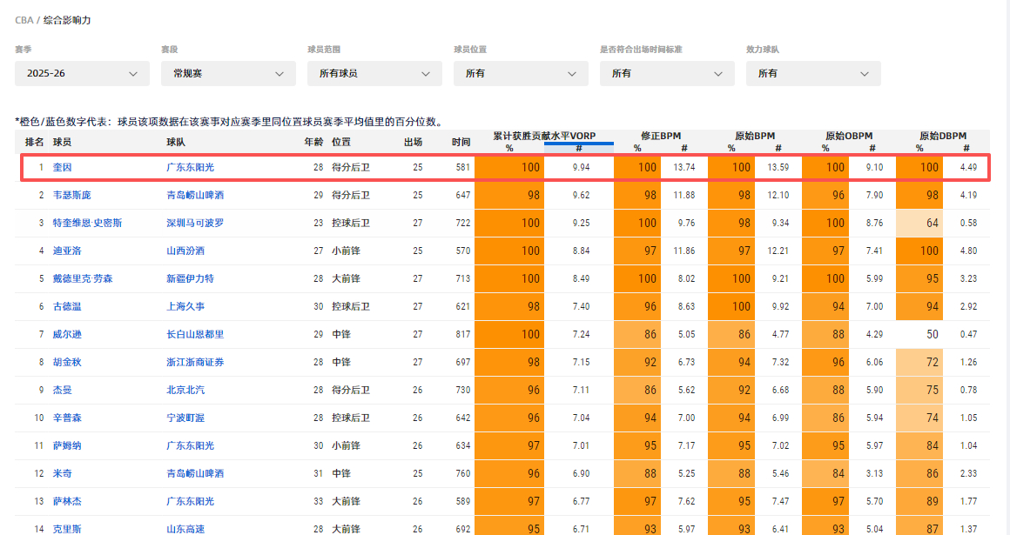
Task: Open the 是否符合出场时间标准 dropdown
Action: pyautogui.click(x=667, y=73)
